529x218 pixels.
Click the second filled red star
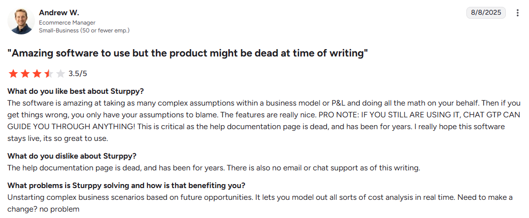tap(25, 74)
